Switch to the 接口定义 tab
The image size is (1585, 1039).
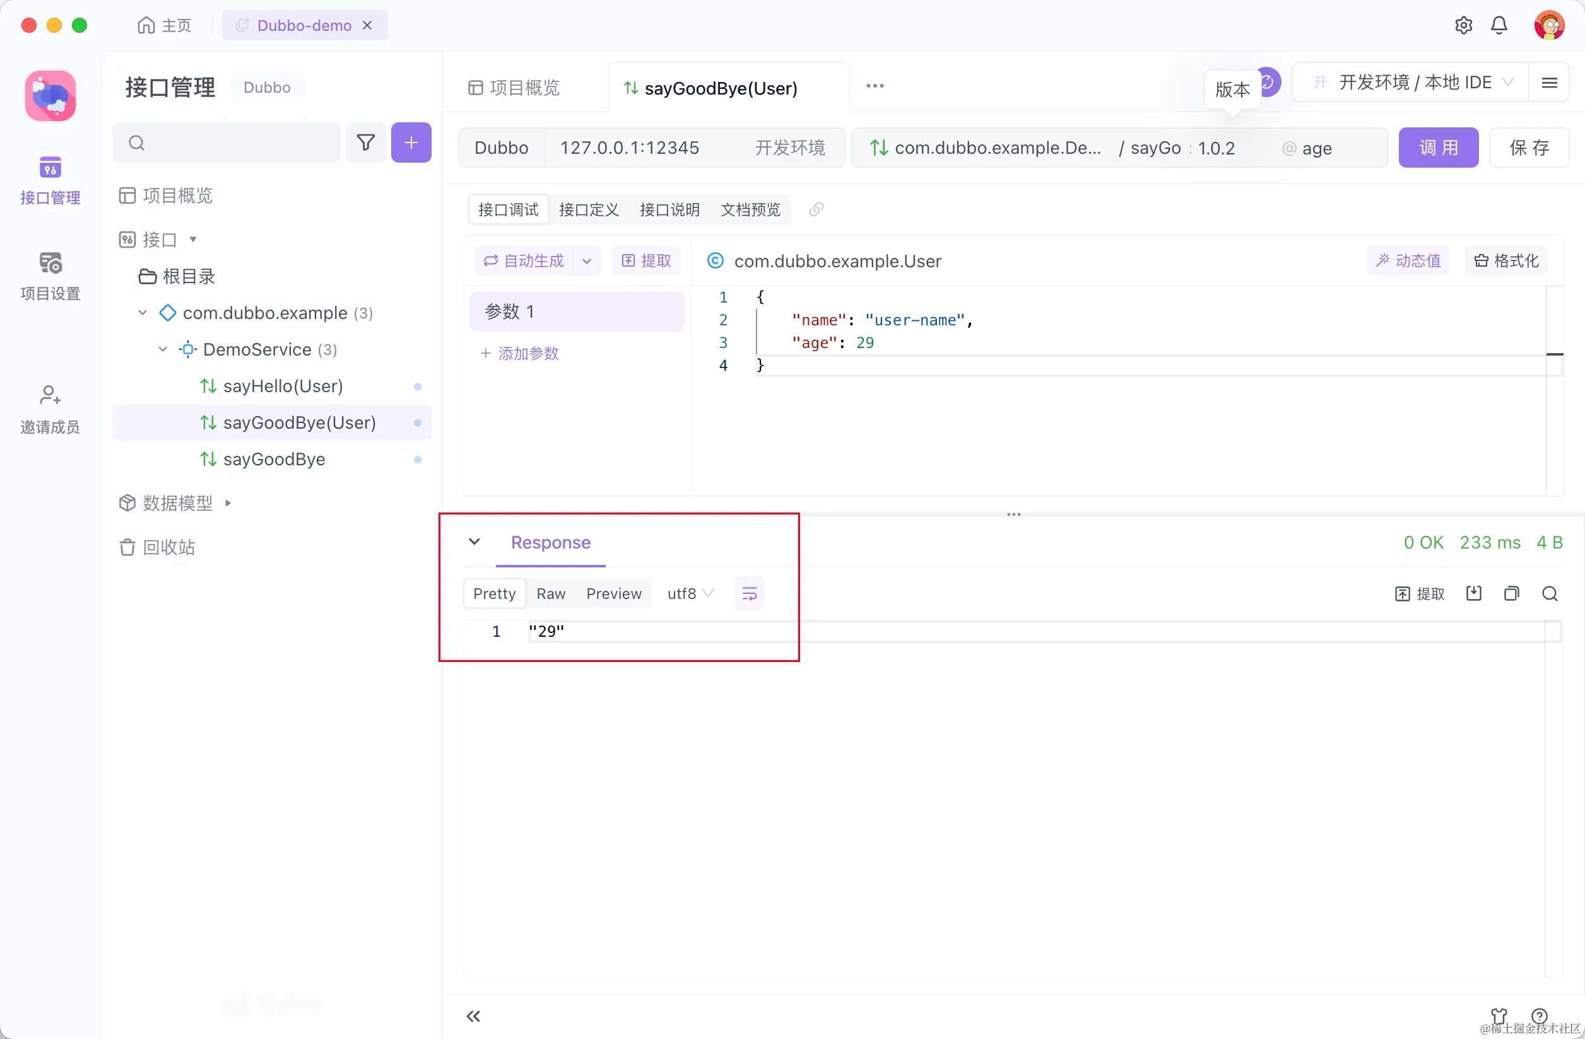589,210
